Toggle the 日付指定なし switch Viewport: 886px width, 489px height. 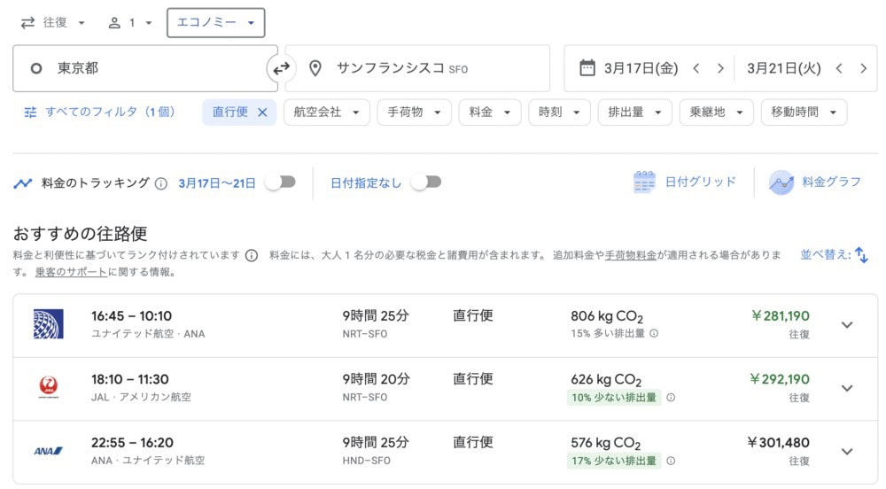pos(426,182)
